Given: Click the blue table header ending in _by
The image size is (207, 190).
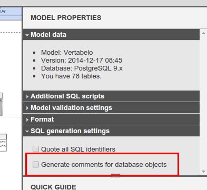Looking at the screenshot, I should pyautogui.click(x=11, y=11).
